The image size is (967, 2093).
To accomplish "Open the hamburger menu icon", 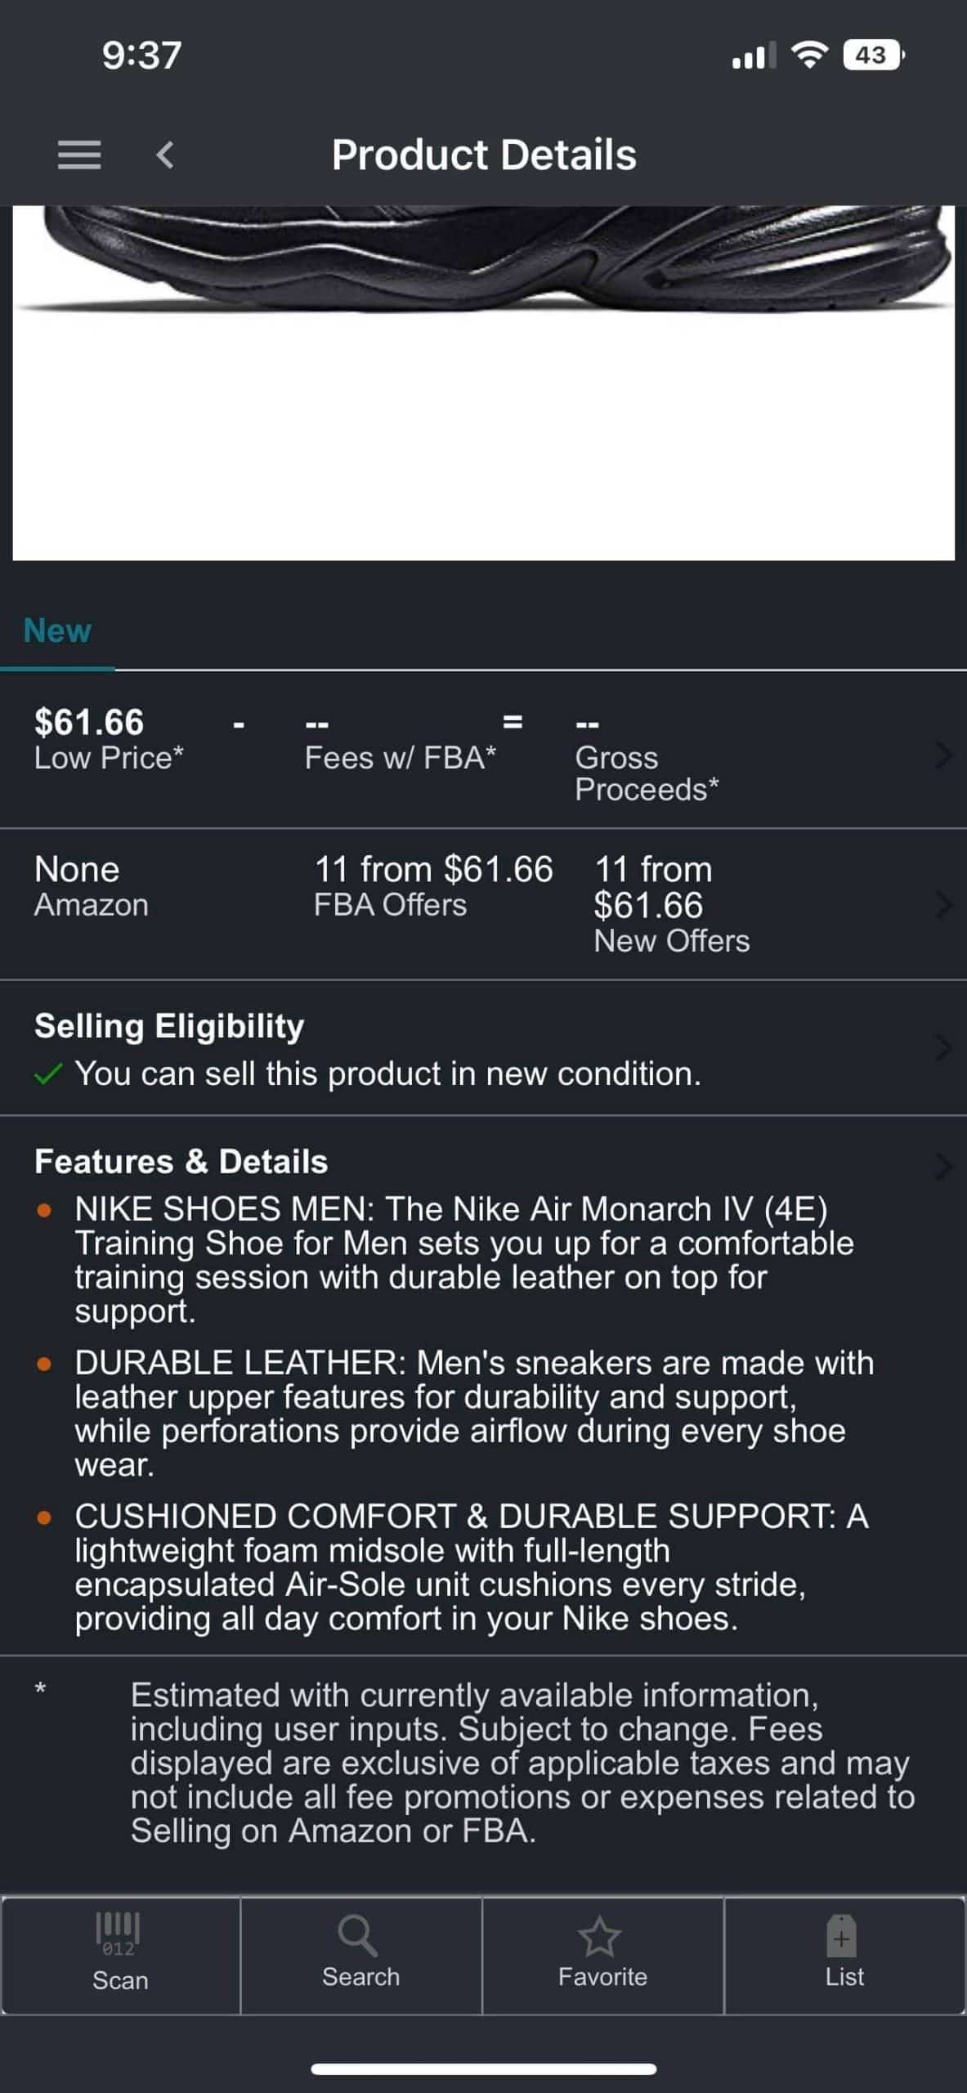I will [x=79, y=155].
